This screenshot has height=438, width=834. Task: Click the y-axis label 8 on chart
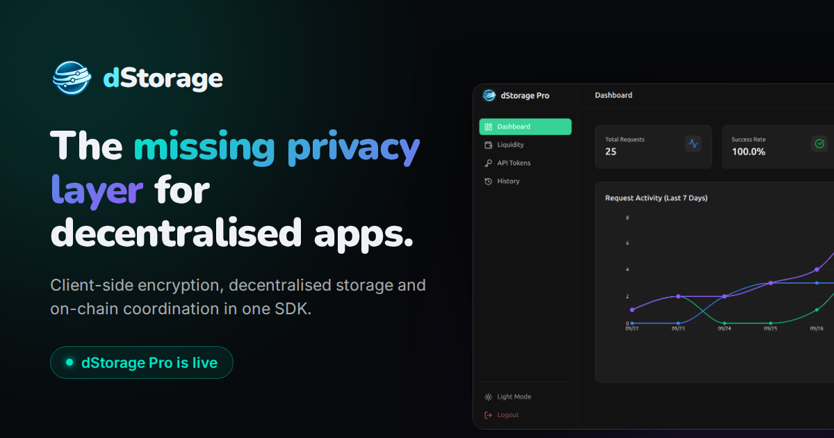click(627, 218)
